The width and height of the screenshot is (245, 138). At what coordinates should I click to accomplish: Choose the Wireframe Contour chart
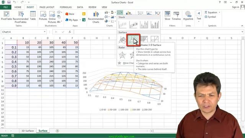pyautogui.click(x=155, y=39)
